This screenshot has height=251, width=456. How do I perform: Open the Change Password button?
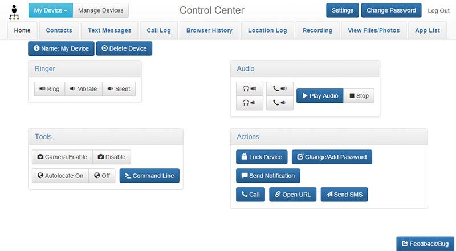click(391, 10)
